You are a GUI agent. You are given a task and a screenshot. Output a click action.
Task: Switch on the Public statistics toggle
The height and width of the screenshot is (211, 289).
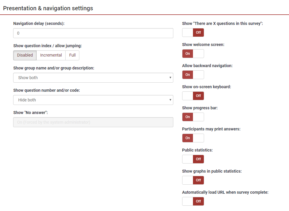point(193,159)
